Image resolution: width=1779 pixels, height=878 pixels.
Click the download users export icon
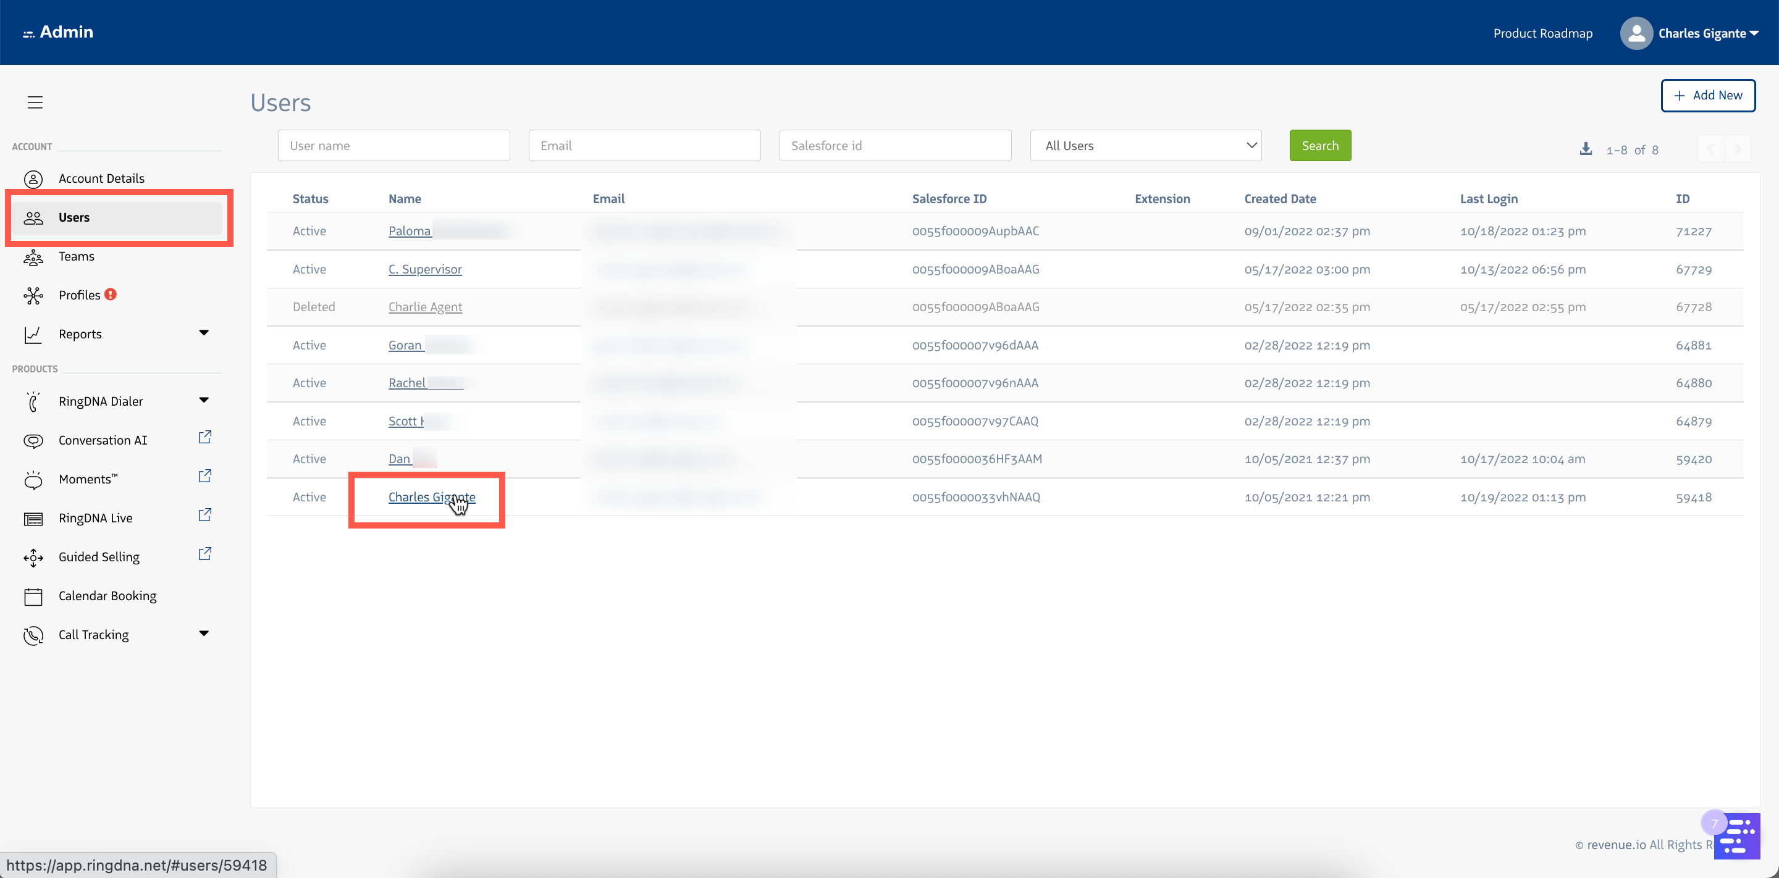1586,149
